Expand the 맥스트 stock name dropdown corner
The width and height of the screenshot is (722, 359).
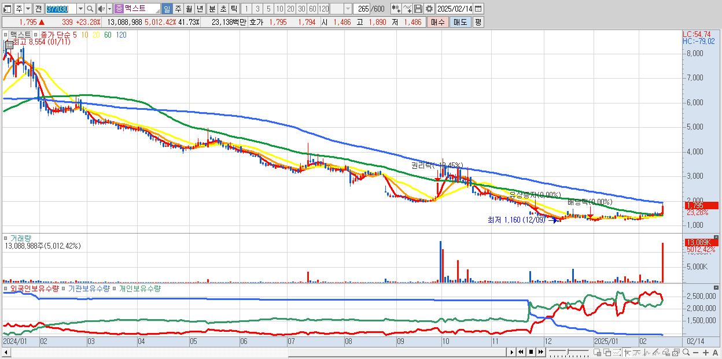click(x=157, y=12)
